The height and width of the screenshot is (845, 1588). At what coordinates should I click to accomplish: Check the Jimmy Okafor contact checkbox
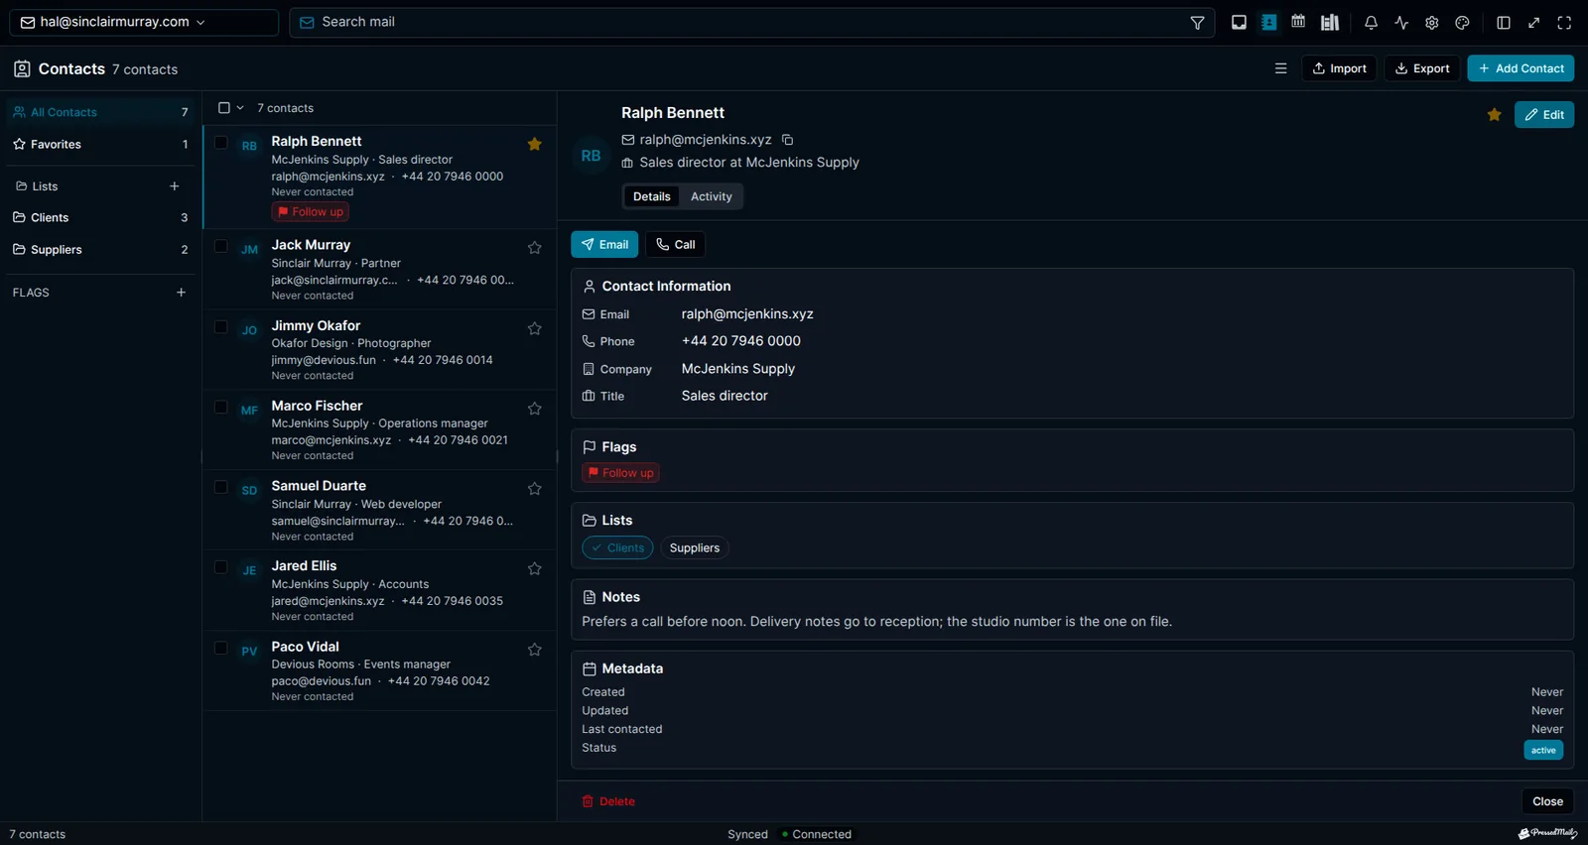pos(221,326)
